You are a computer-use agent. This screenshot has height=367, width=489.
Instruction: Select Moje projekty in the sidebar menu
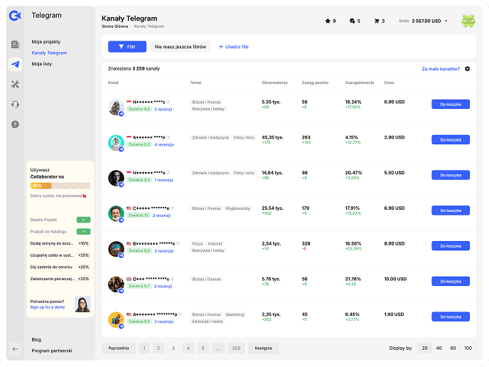click(46, 42)
